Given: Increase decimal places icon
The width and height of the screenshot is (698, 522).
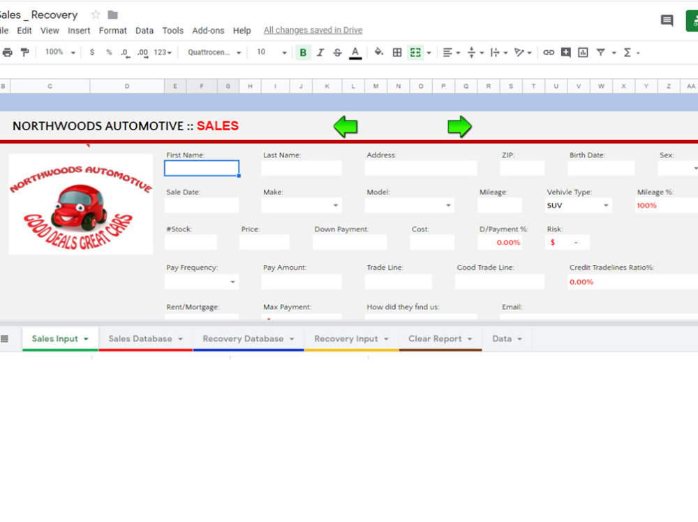Looking at the screenshot, I should (x=142, y=53).
